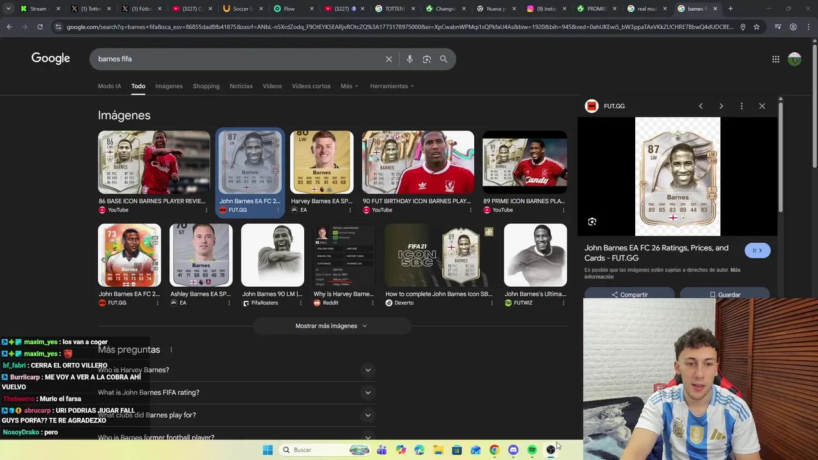Viewport: 818px width, 460px height.
Task: Click the Guardar button
Action: (725, 295)
